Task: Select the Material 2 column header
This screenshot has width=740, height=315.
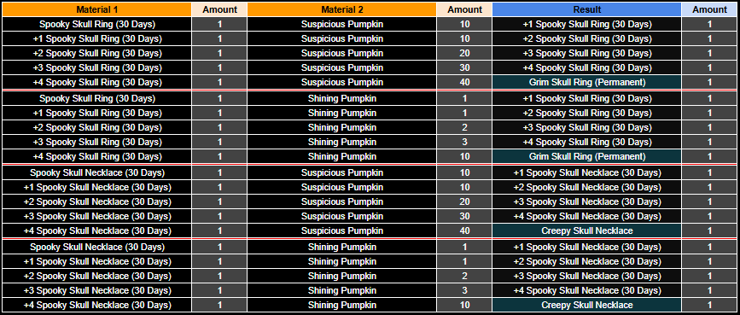Action: (x=341, y=9)
